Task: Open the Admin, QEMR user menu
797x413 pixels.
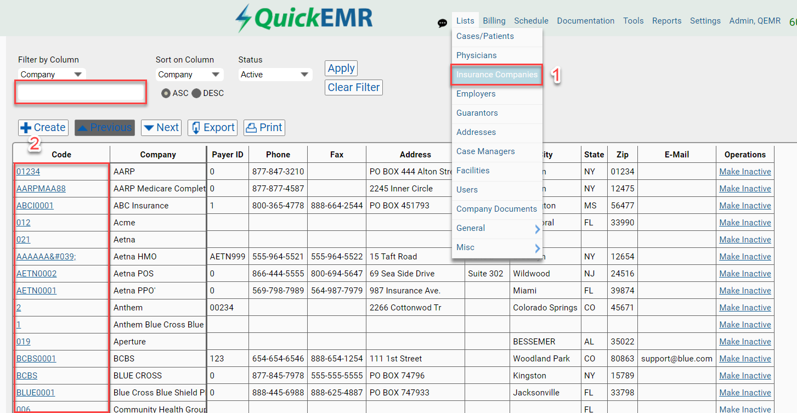Action: pyautogui.click(x=755, y=21)
